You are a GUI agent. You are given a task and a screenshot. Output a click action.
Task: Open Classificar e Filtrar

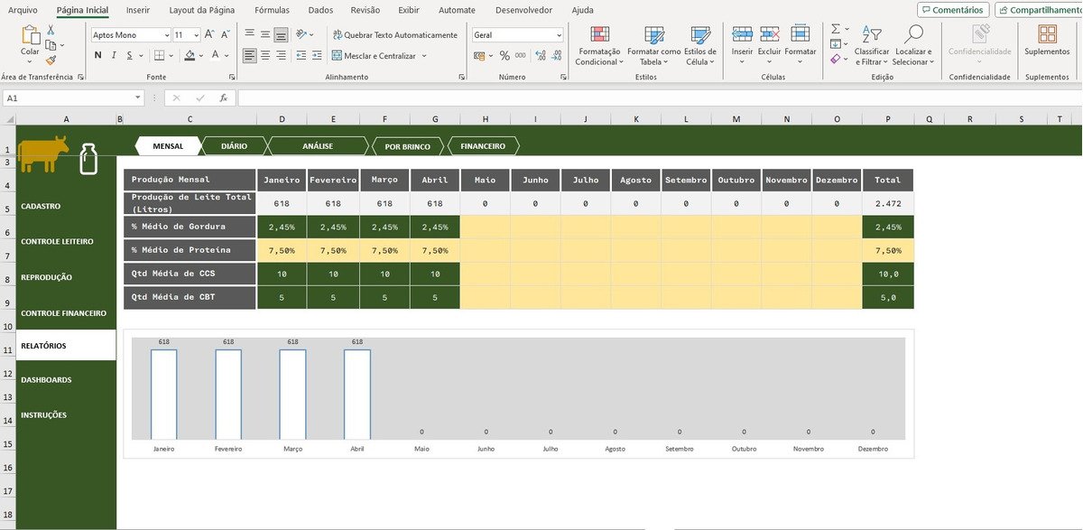(872, 45)
